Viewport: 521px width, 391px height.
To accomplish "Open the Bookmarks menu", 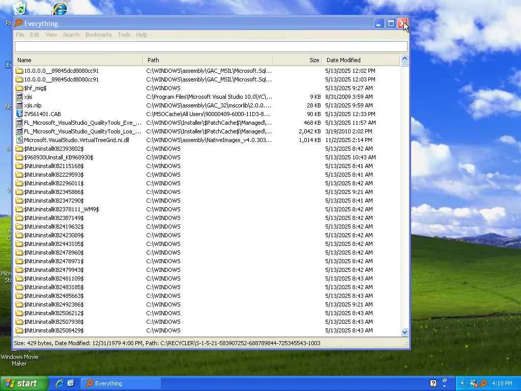I will click(x=99, y=35).
